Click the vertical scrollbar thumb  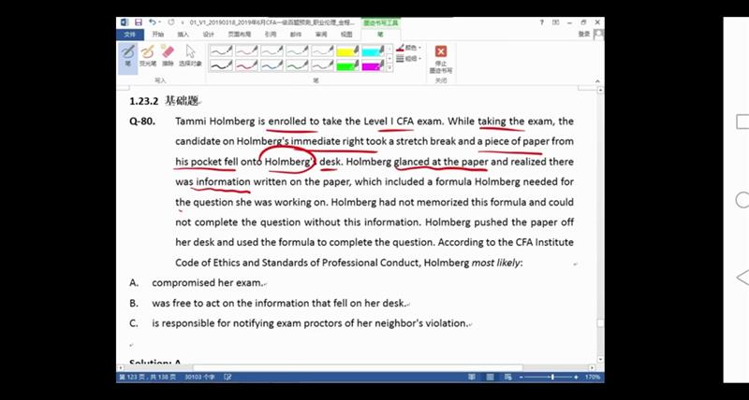coord(600,323)
